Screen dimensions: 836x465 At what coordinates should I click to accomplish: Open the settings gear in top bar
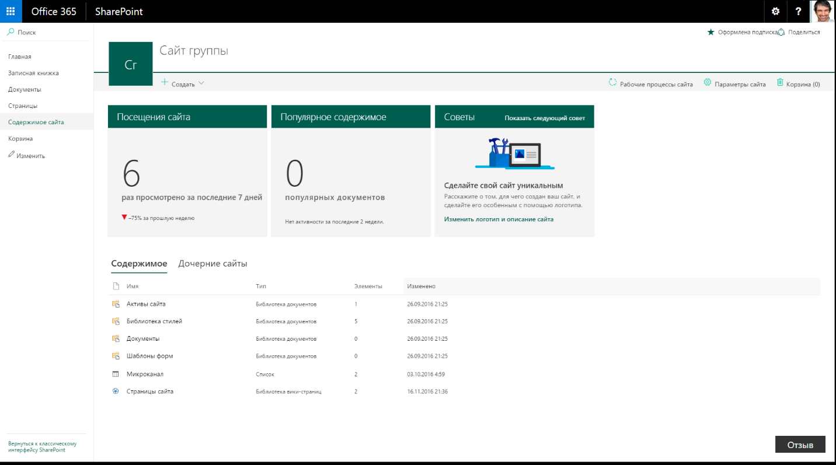775,11
